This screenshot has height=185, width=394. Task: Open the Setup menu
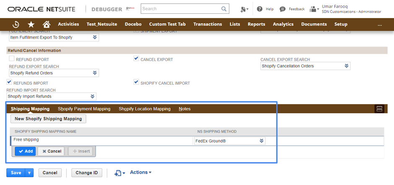click(341, 24)
